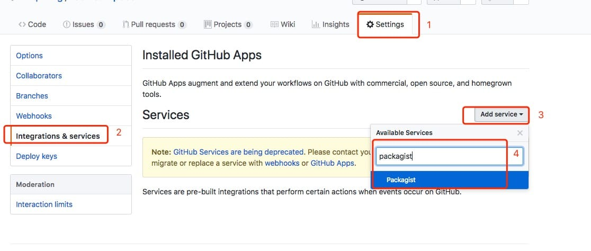Click the service filter text field
Image resolution: width=591 pixels, height=251 pixels.
449,156
